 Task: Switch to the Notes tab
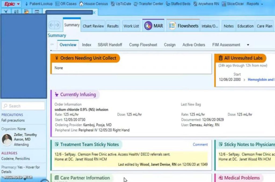(229, 26)
